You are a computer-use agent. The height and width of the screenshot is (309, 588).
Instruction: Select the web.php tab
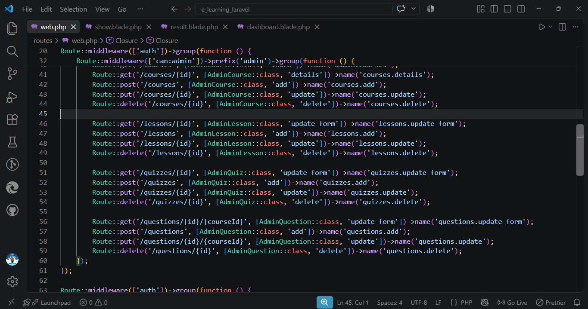tap(53, 27)
